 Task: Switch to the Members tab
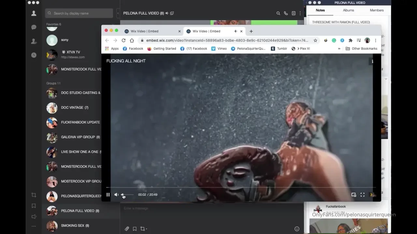click(377, 10)
